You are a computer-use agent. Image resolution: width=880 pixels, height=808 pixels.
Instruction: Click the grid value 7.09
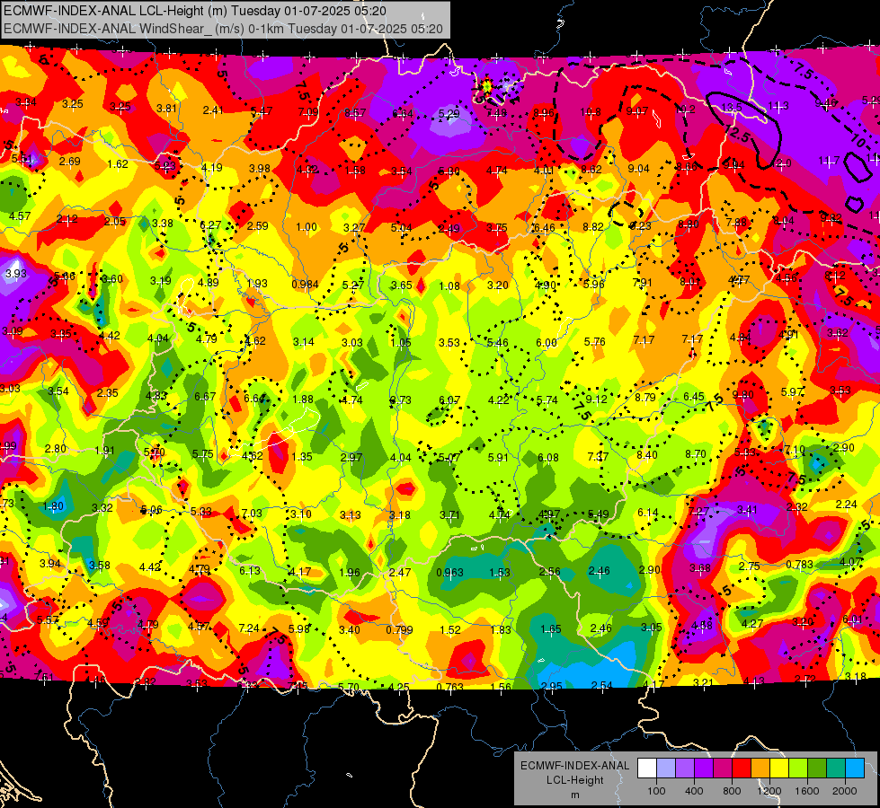pos(308,112)
